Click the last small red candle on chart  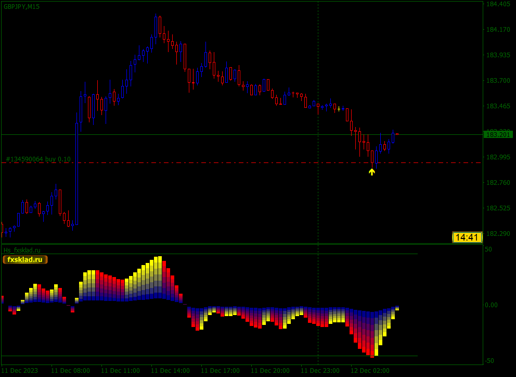[x=397, y=134]
